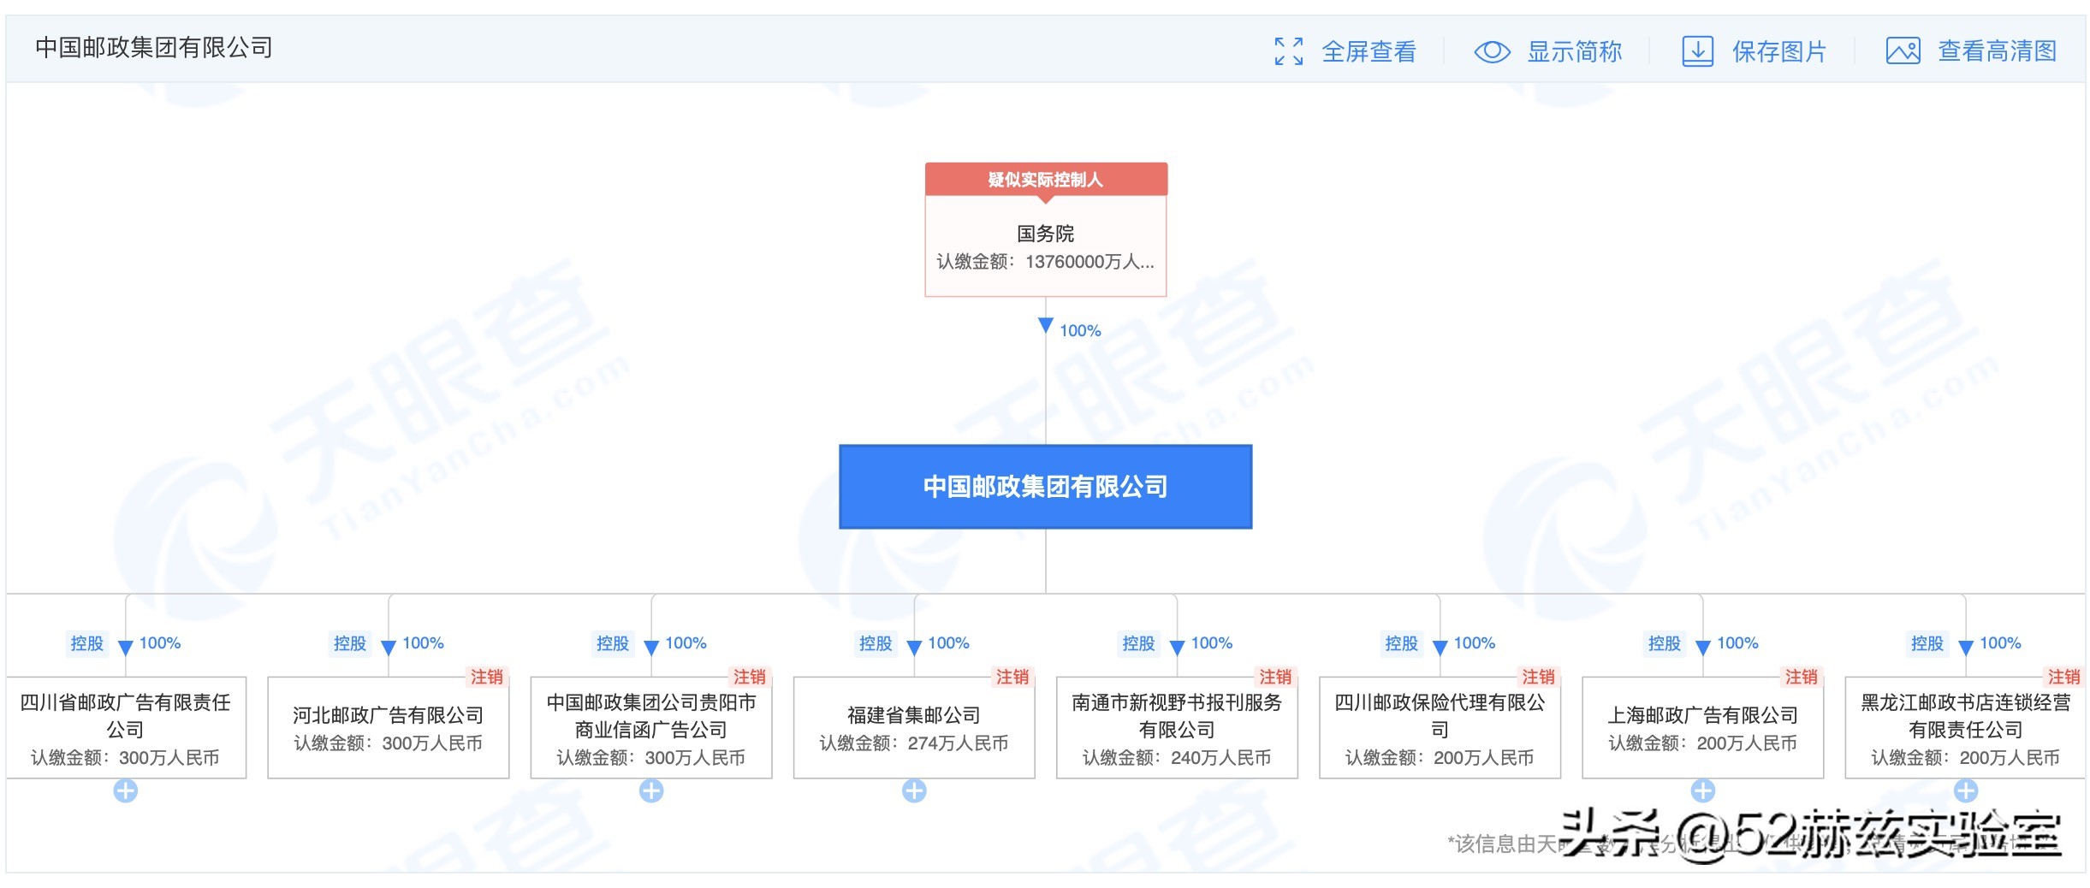Expand the plus icon under 中国邮政集团公司贵阳市商业信函广告公司
This screenshot has width=2090, height=888.
tap(652, 790)
